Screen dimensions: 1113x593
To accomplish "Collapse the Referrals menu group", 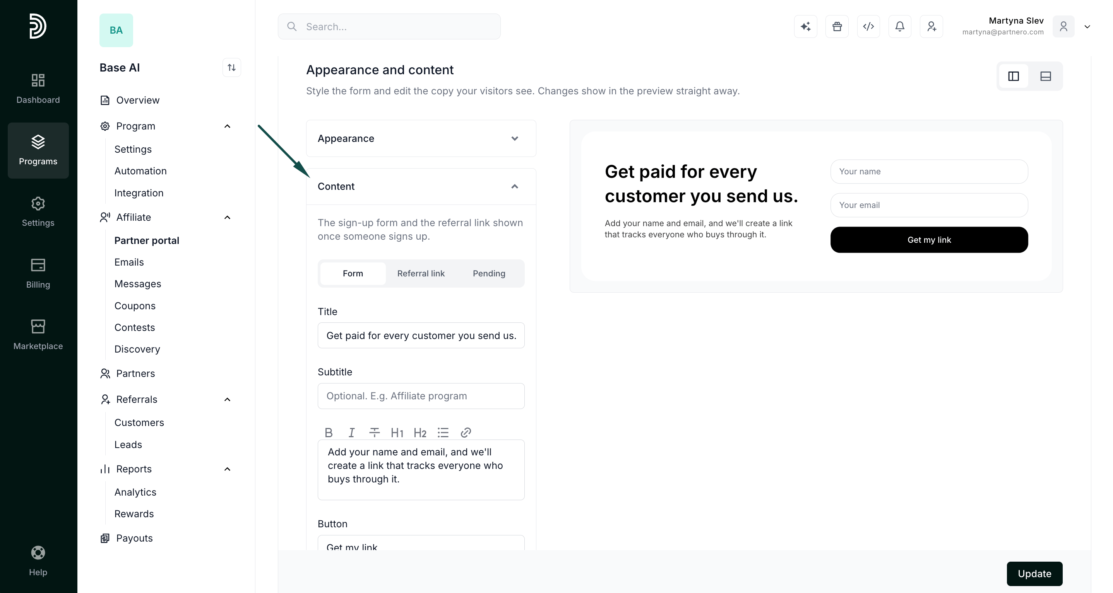I will coord(227,399).
